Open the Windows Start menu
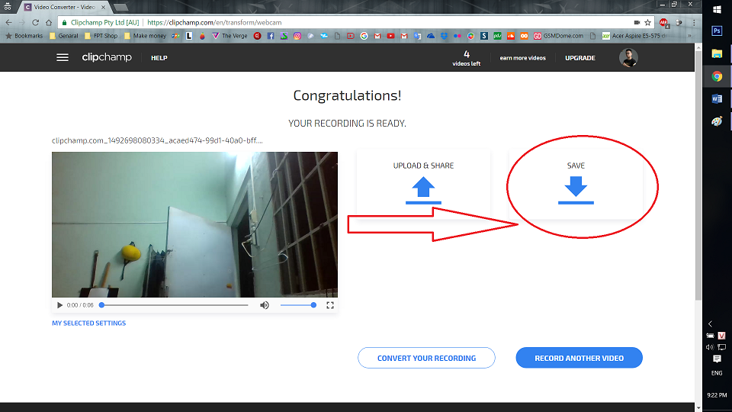Image resolution: width=732 pixels, height=412 pixels. (717, 9)
